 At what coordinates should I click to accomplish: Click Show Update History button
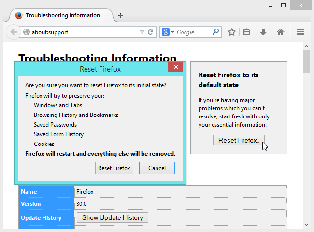(112, 217)
